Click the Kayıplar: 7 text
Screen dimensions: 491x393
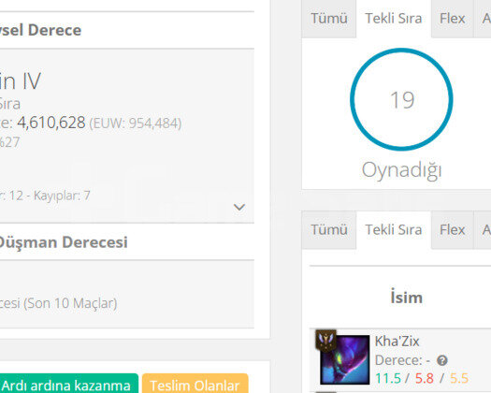click(x=62, y=196)
